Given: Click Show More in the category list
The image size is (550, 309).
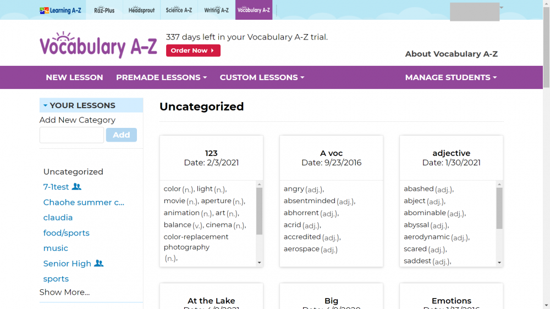Looking at the screenshot, I should coord(64,292).
